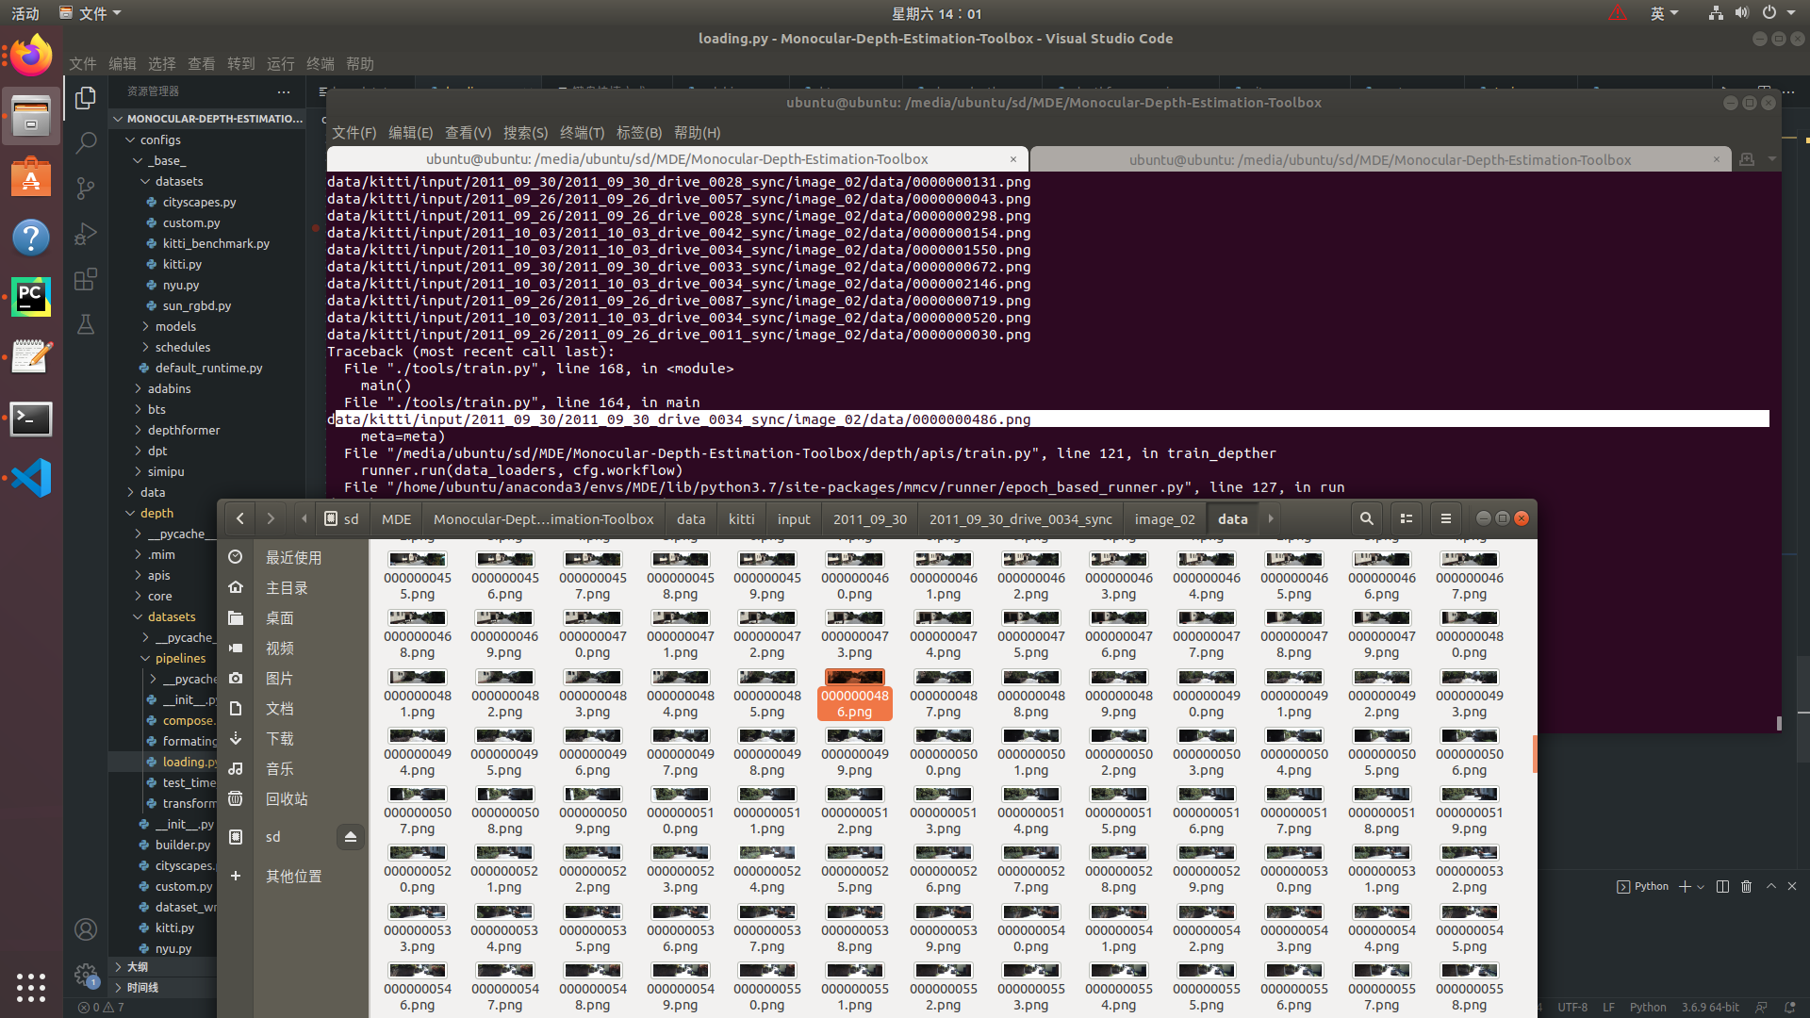This screenshot has width=1810, height=1018.
Task: Kill the terminal using the trash icon
Action: coord(1746,886)
